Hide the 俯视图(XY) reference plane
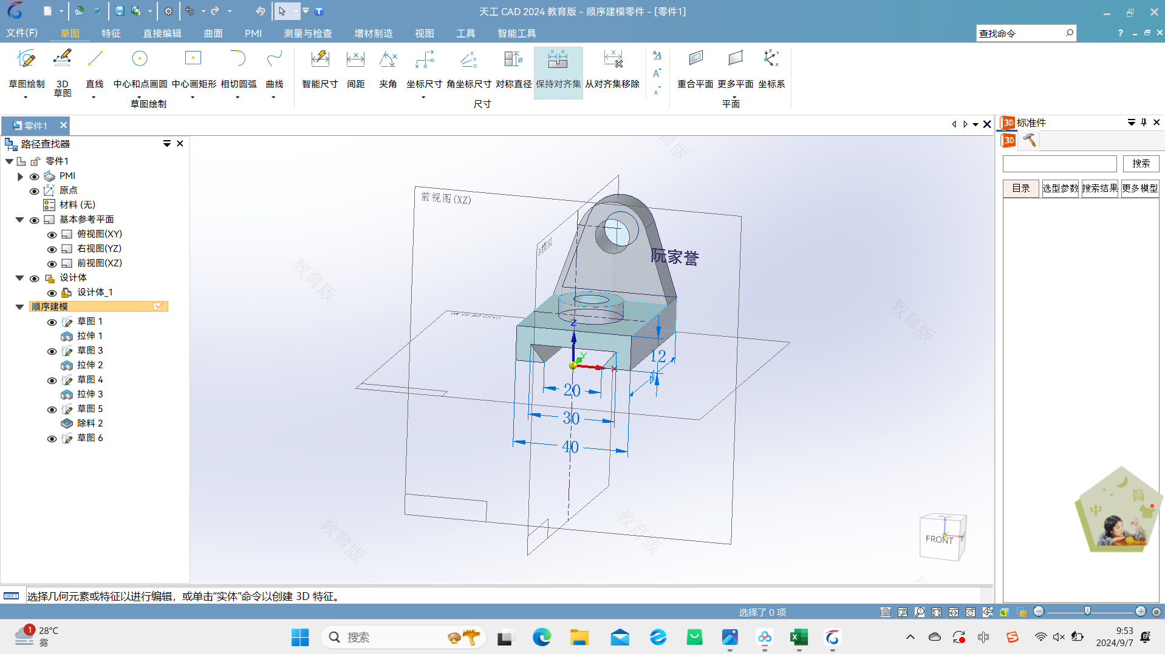Screen dimensions: 1165x654 click(x=52, y=235)
